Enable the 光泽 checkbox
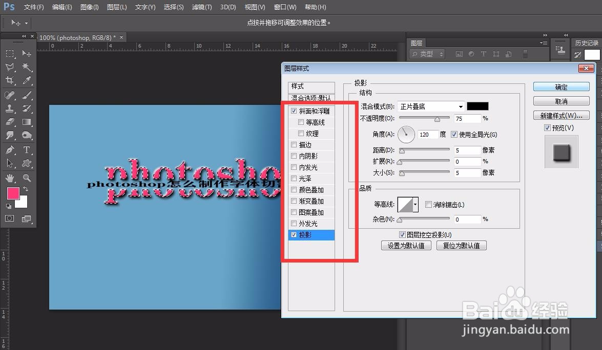The image size is (602, 350). coord(294,178)
